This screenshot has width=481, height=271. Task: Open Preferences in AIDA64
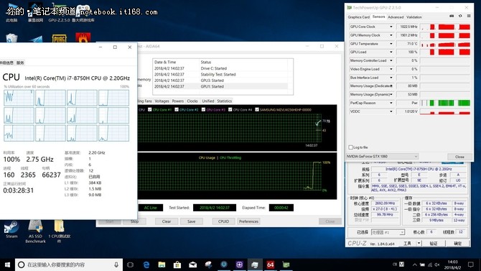tap(249, 221)
